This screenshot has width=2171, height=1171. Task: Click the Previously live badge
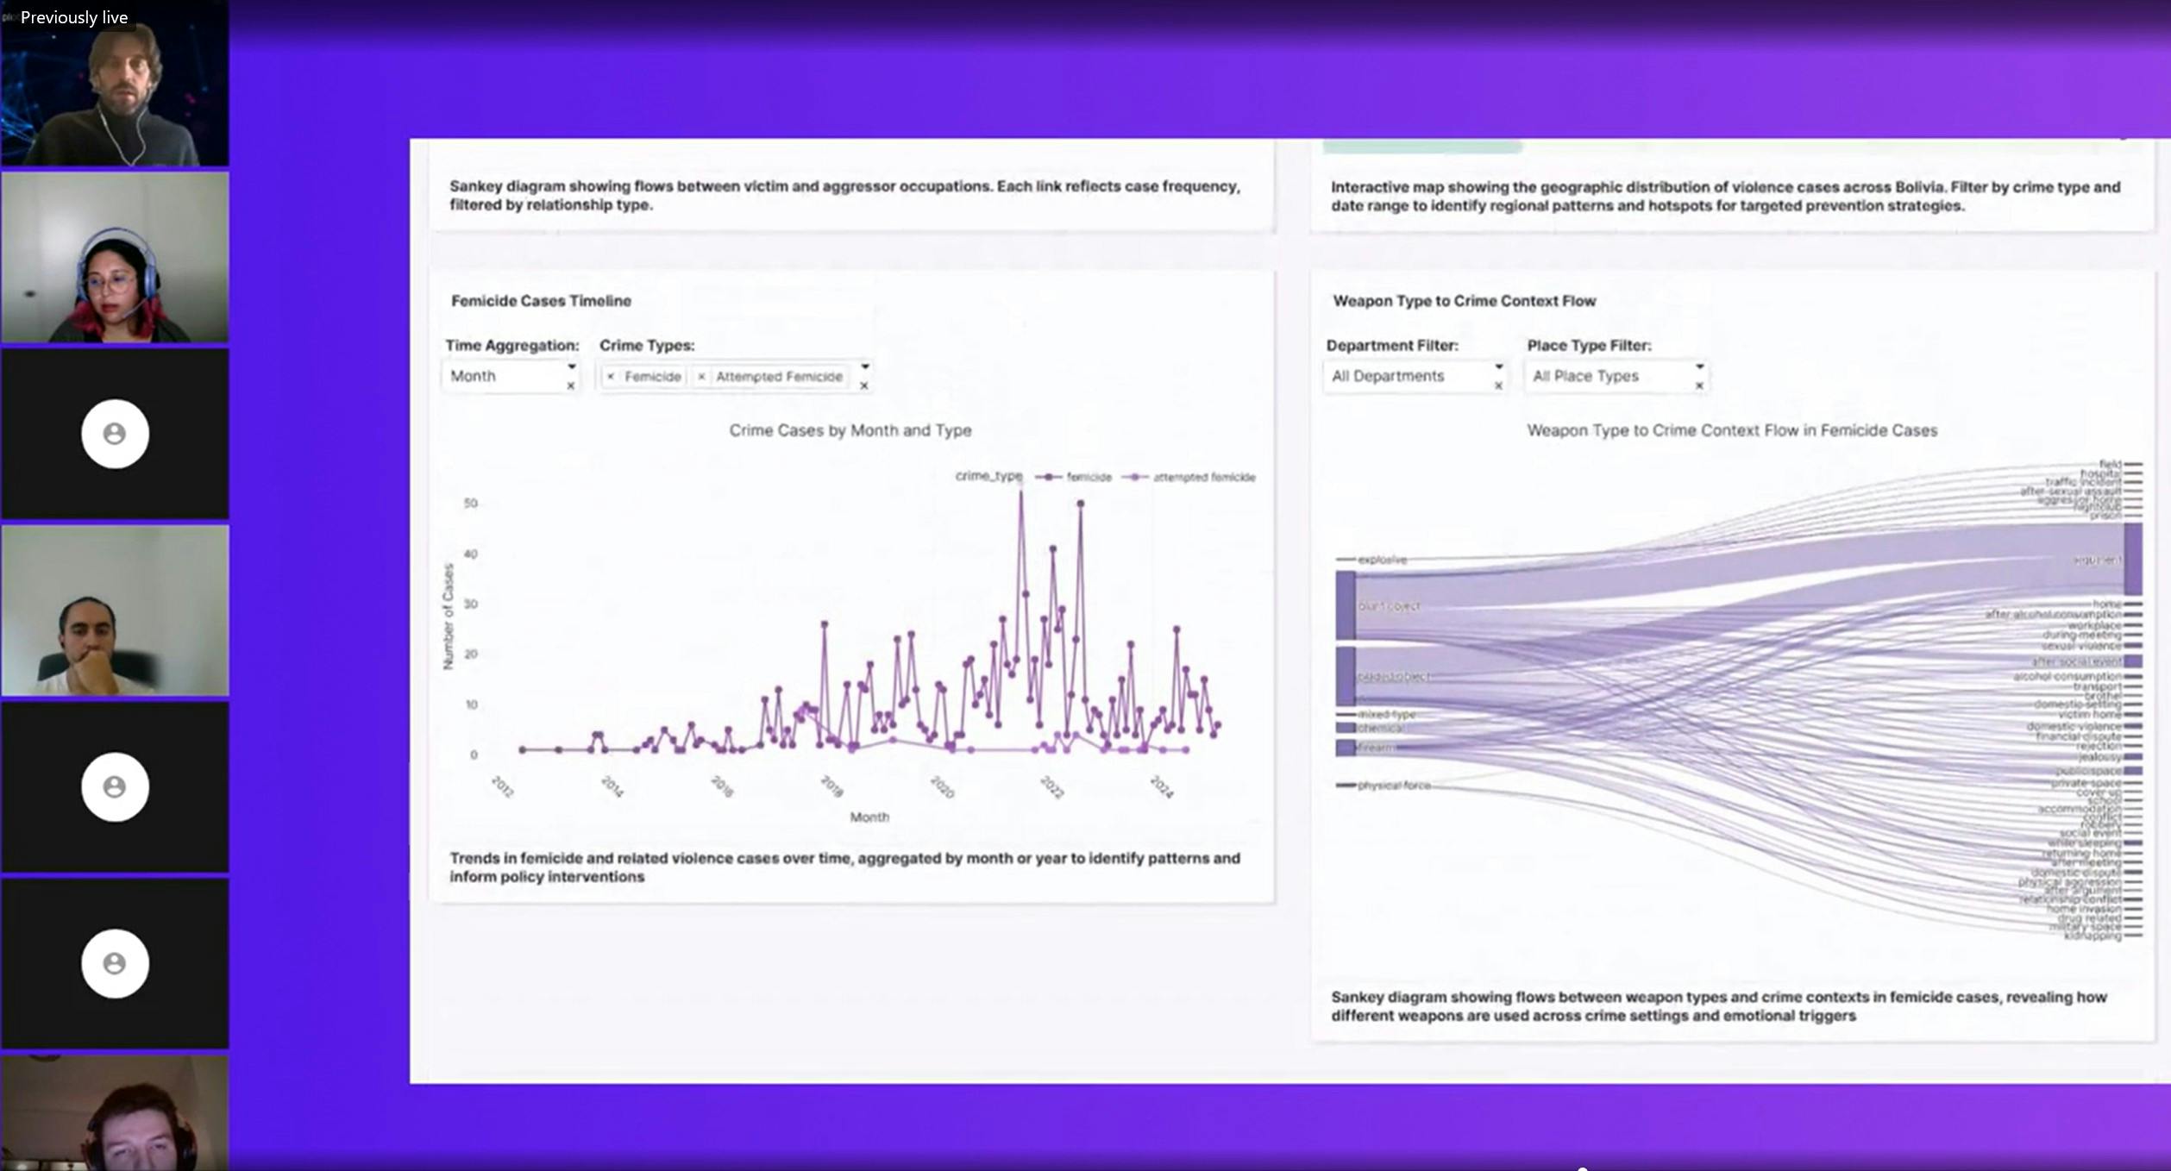tap(72, 16)
